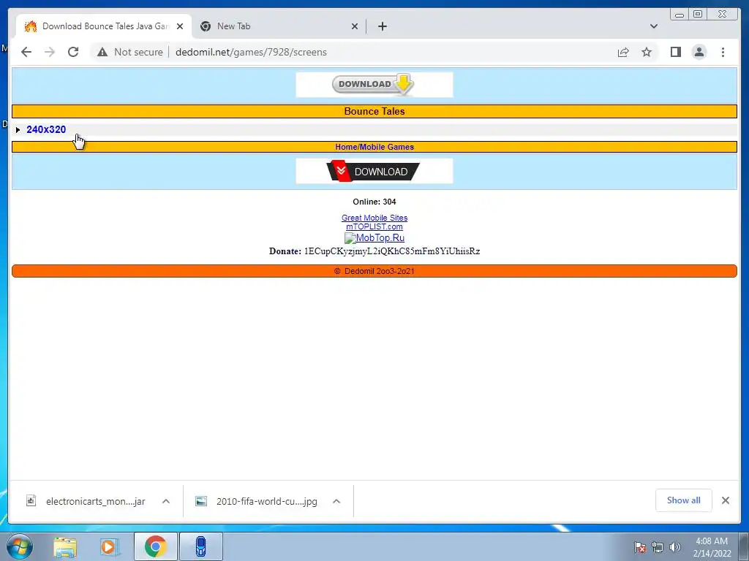Click the Dedomil 2oo3-2o21 copyright footer
The image size is (749, 561).
(374, 271)
